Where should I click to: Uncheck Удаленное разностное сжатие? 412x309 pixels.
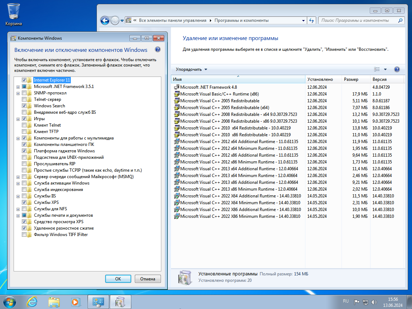(x=24, y=228)
